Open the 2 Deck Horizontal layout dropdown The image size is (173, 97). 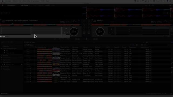25,5
